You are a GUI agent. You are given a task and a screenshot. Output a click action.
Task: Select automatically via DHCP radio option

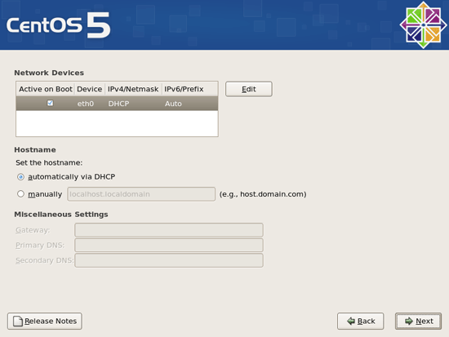click(x=20, y=177)
